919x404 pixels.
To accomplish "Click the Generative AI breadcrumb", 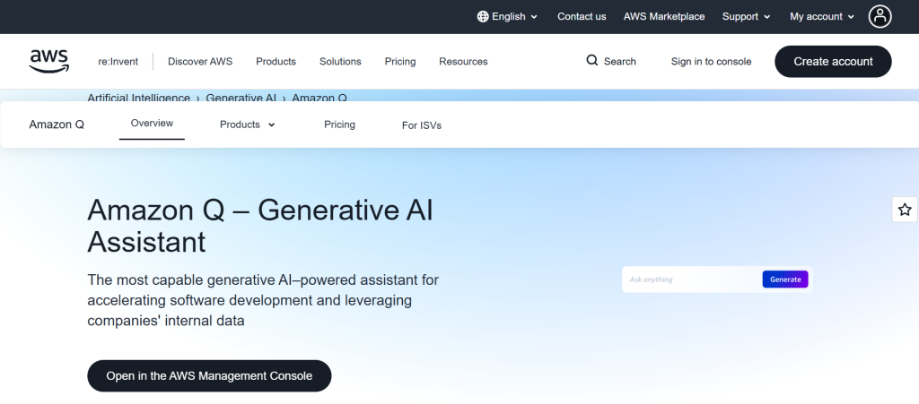I will coord(241,98).
